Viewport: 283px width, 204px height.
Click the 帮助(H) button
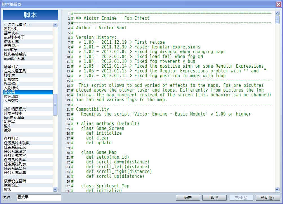pos(267,198)
